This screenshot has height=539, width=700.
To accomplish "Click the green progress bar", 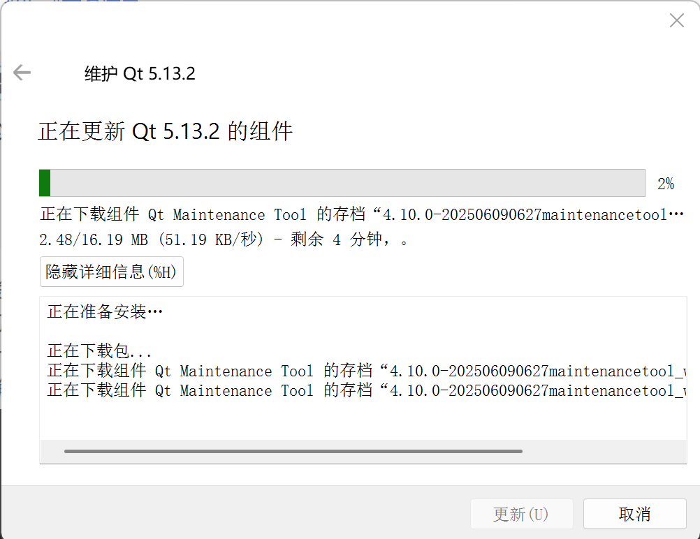I will point(44,182).
